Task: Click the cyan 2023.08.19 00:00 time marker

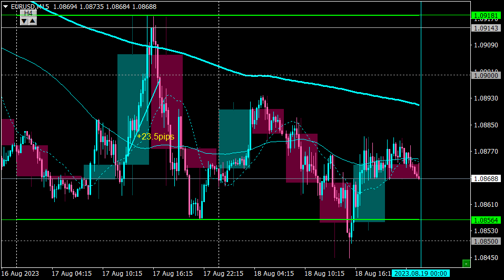Action: click(421, 274)
